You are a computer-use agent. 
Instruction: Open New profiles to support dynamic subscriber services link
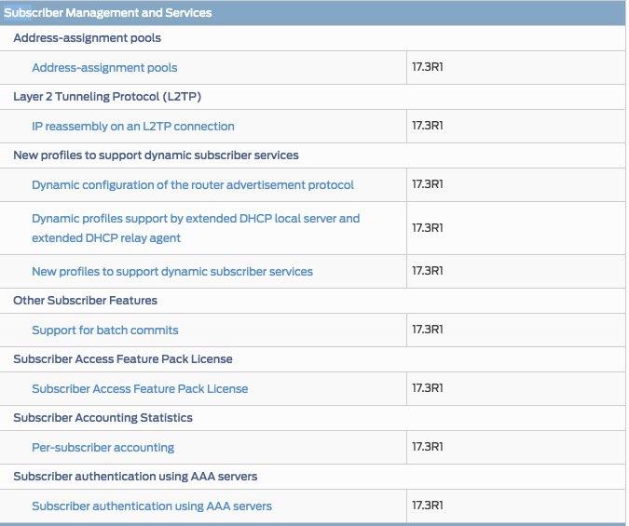[x=172, y=272]
